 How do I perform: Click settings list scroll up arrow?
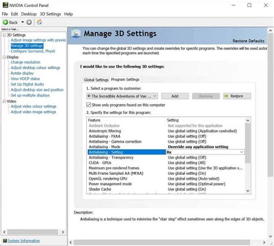coord(248,120)
